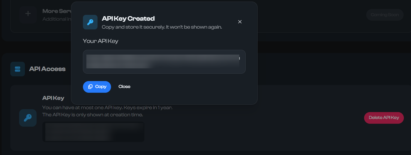411x155 pixels.
Task: Copy the newly created API key
Action: click(97, 87)
